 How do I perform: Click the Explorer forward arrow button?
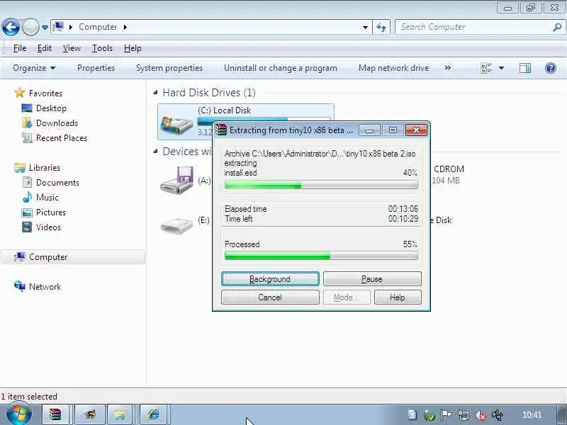click(30, 27)
